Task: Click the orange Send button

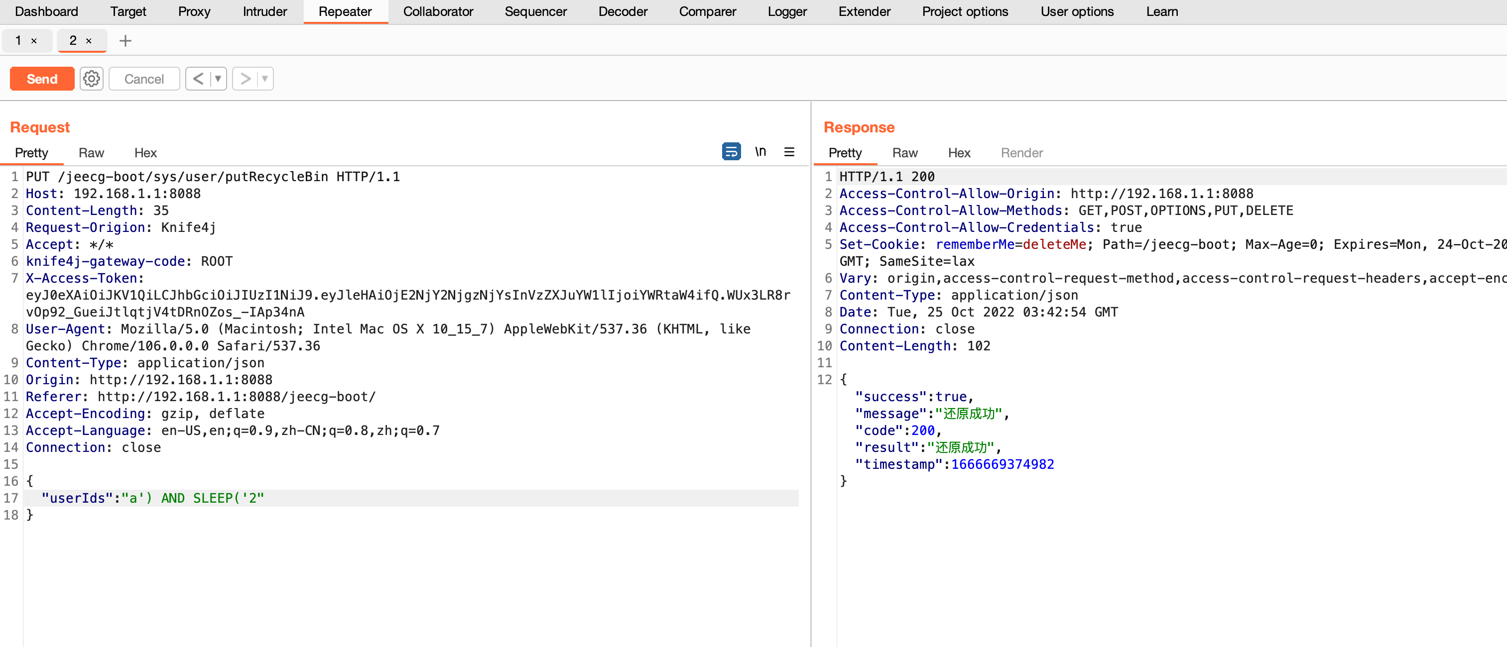Action: click(42, 79)
